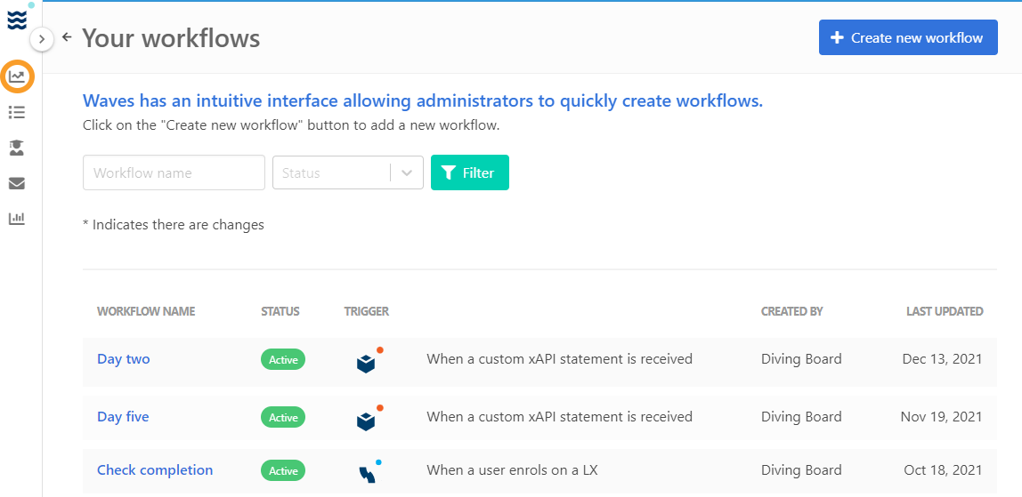Focus the Workflow name search field
Viewport: 1022px width, 497px height.
pos(174,172)
